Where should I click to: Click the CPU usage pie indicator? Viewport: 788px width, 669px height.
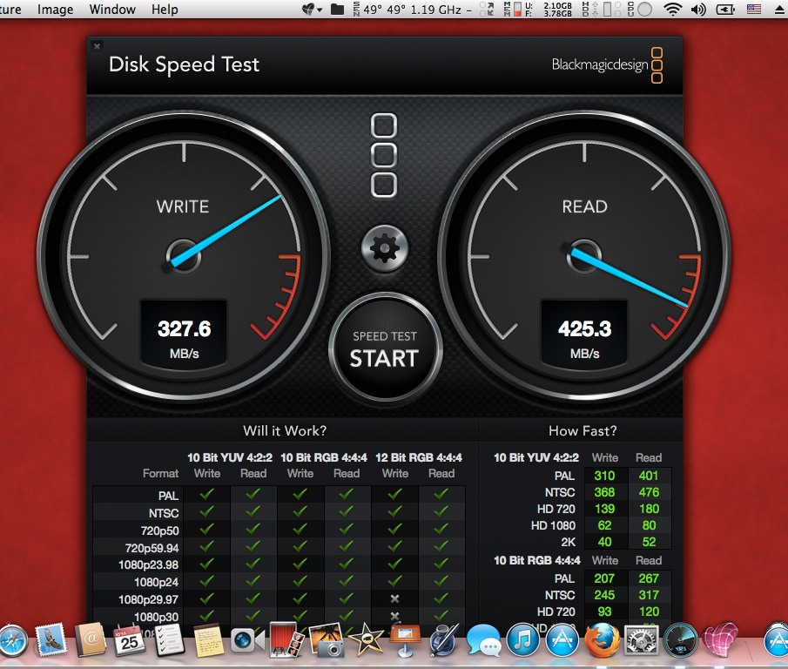click(645, 9)
